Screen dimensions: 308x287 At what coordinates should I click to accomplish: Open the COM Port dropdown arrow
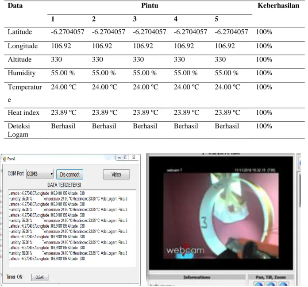point(51,174)
